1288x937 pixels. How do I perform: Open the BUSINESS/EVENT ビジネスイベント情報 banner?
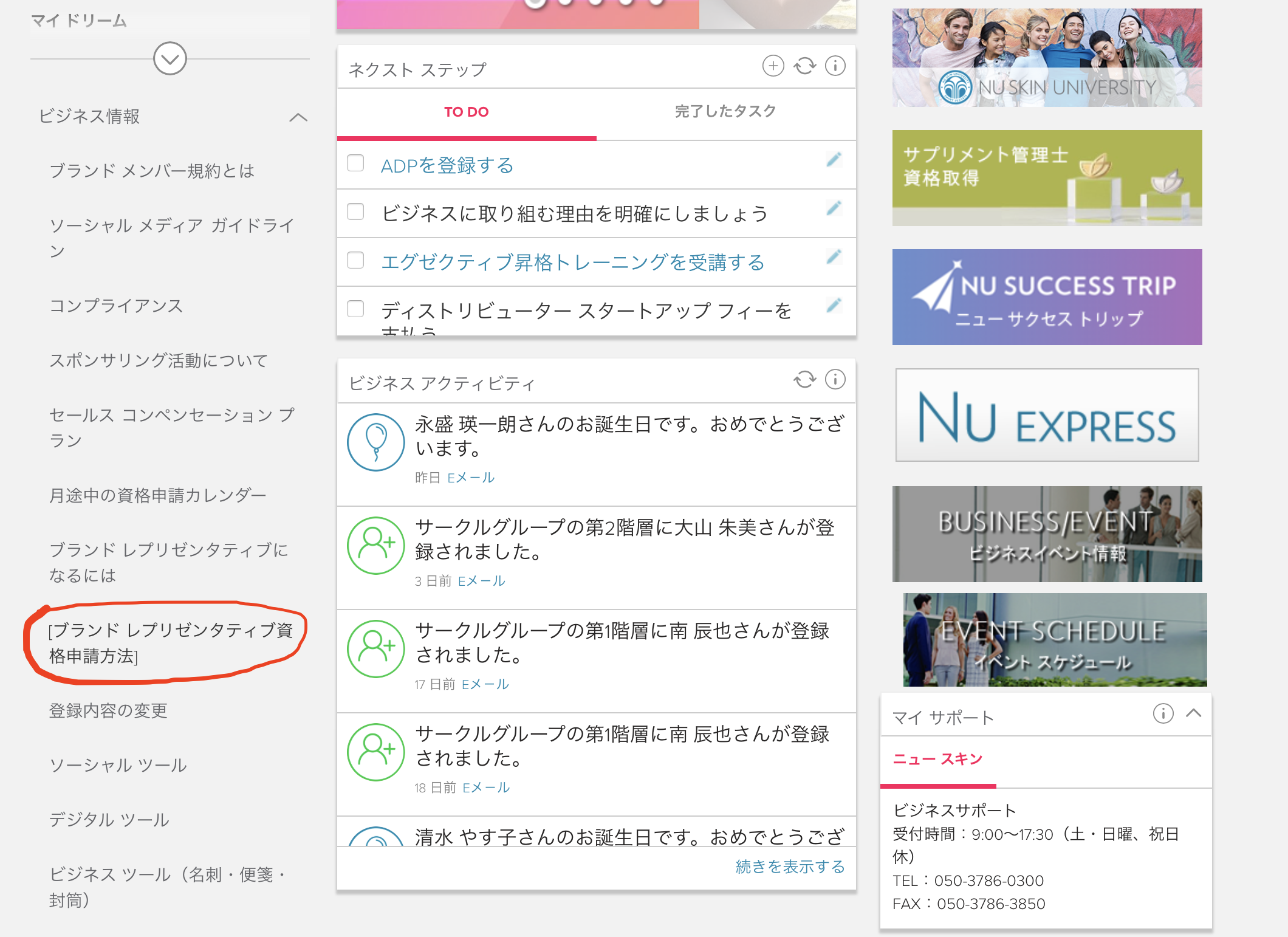pos(1047,534)
